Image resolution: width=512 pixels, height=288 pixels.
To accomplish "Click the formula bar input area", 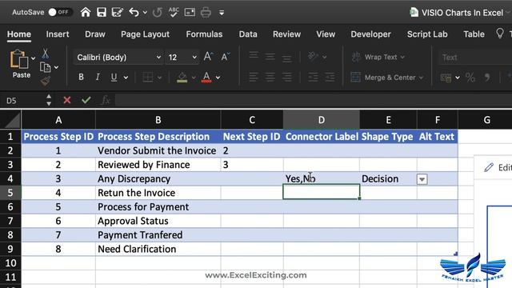I will (314, 100).
